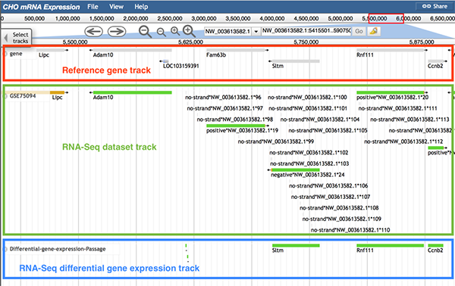The height and width of the screenshot is (286, 455).
Task: Click the large zoom out magnifier
Action: (x=145, y=32)
